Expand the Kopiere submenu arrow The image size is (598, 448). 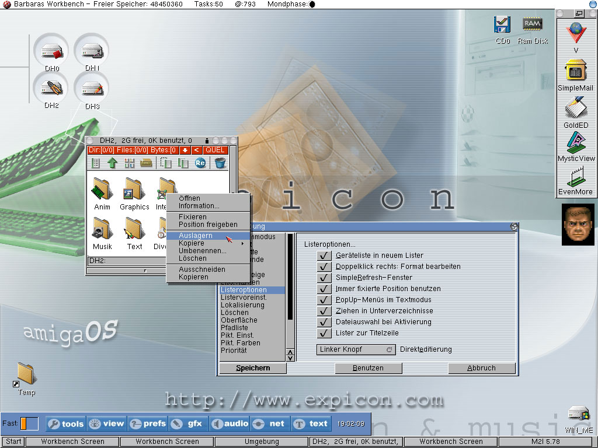tap(242, 243)
